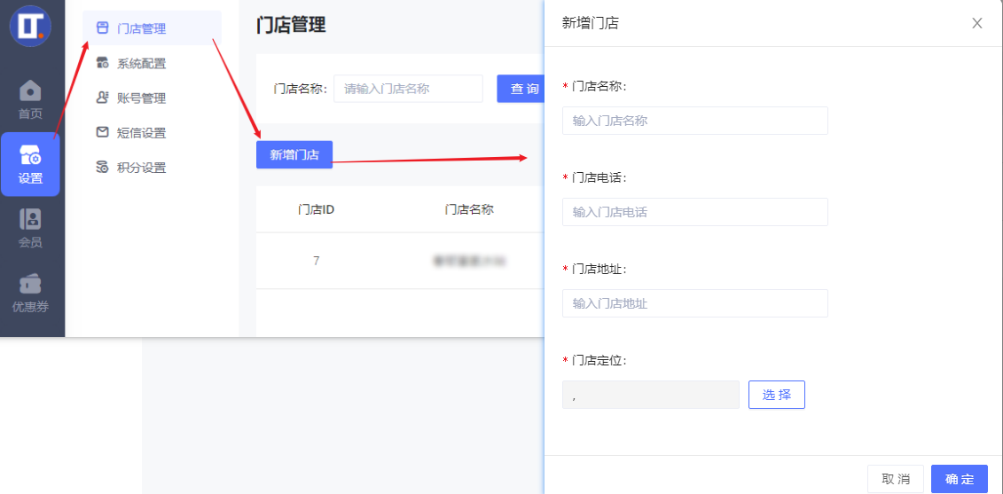Viewport: 1003px width, 494px height.
Task: Click the 查询 search button
Action: coord(520,89)
